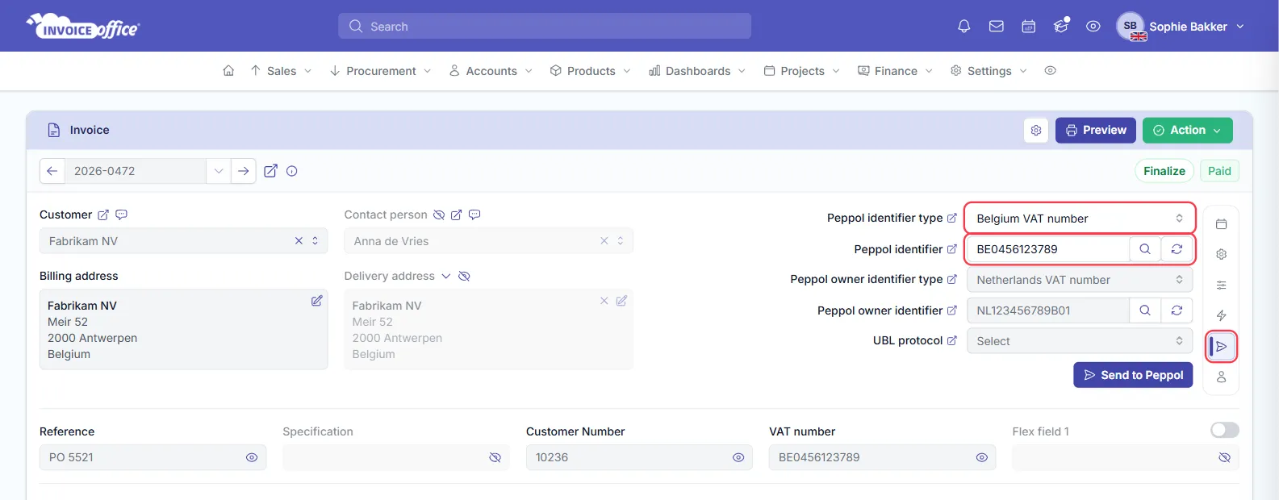This screenshot has height=500, width=1279.
Task: Open the sliders side panel icon
Action: coord(1222,285)
